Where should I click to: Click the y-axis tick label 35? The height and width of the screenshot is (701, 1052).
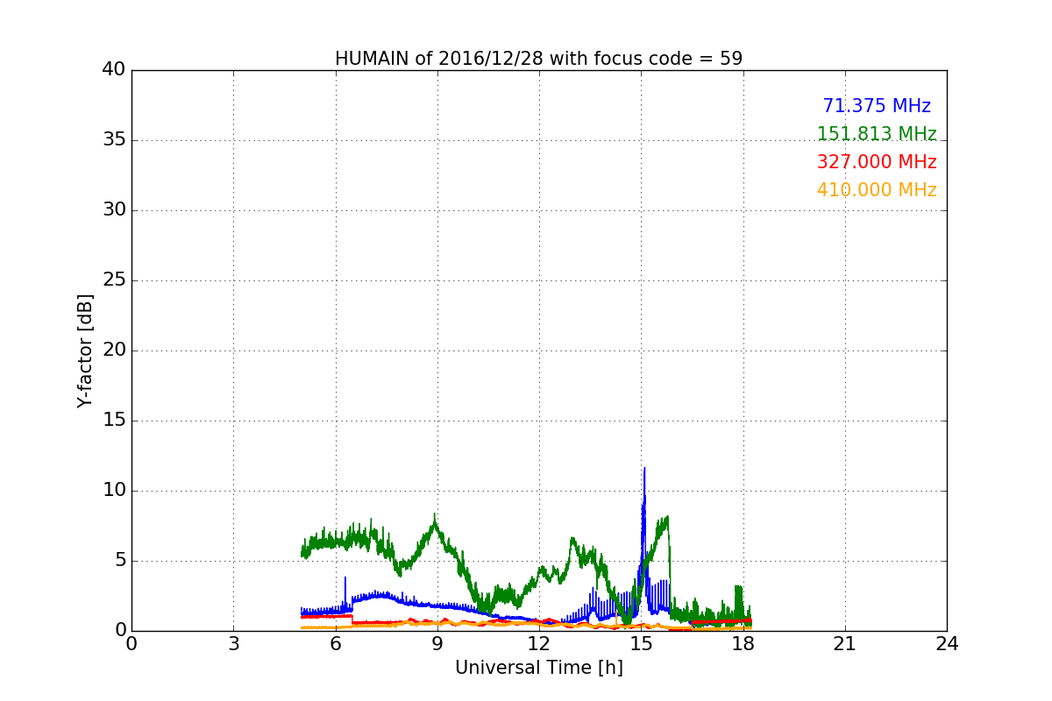114,140
